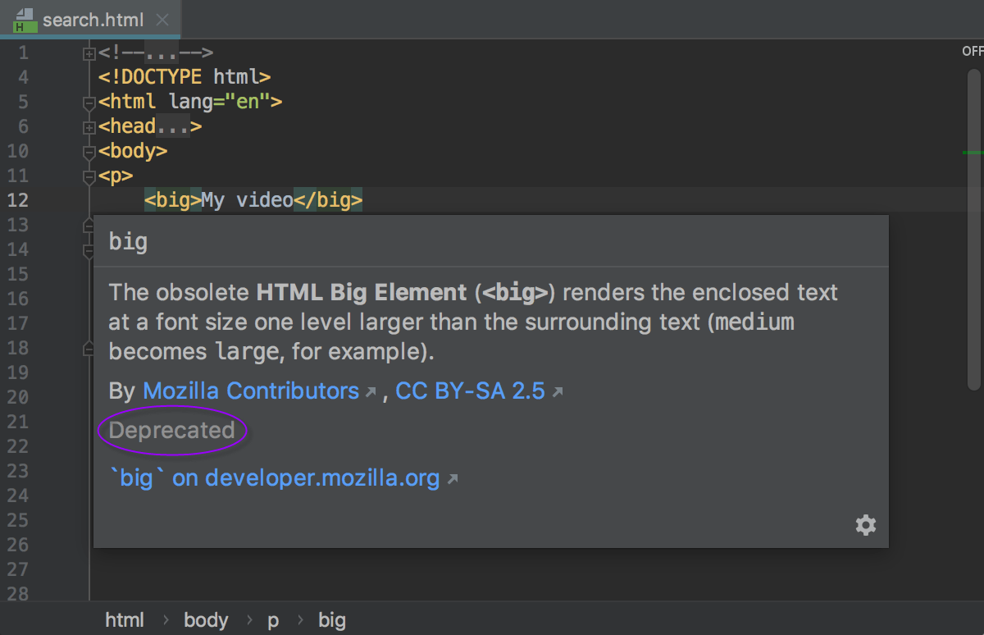Open documentation popup settings via gear icon

pos(866,525)
